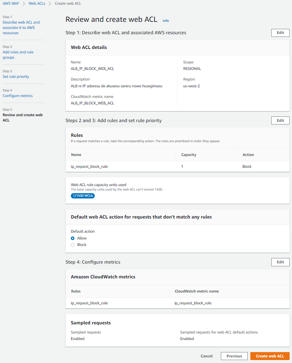The height and width of the screenshot is (363, 292).
Task: Jump to 'Add rules and rule groups' step
Action: (18, 55)
